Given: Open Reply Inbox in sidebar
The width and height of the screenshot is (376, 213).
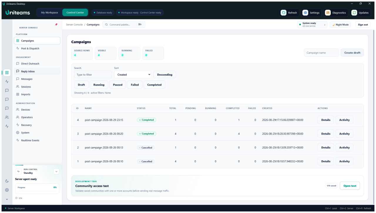Looking at the screenshot, I should point(37,71).
